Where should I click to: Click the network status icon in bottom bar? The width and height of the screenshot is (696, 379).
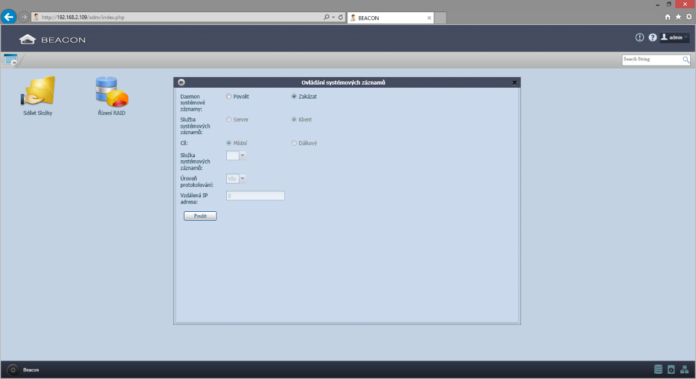[x=684, y=369]
